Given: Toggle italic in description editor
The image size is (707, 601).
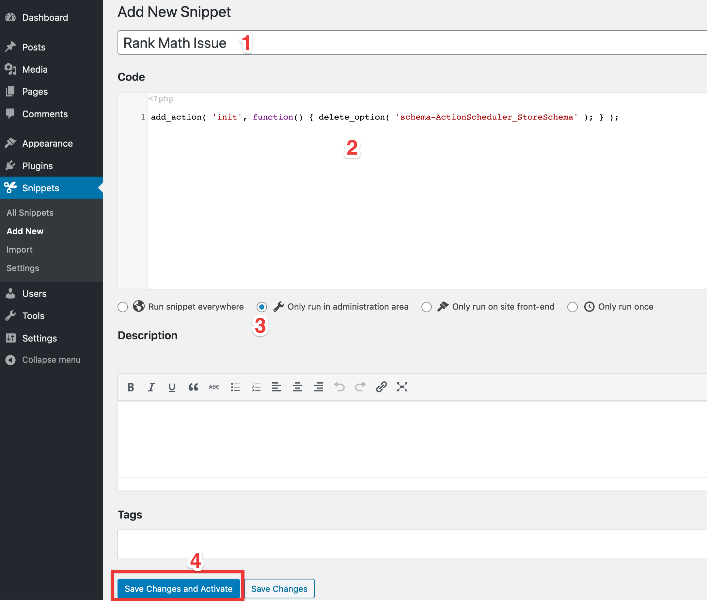Looking at the screenshot, I should (151, 387).
